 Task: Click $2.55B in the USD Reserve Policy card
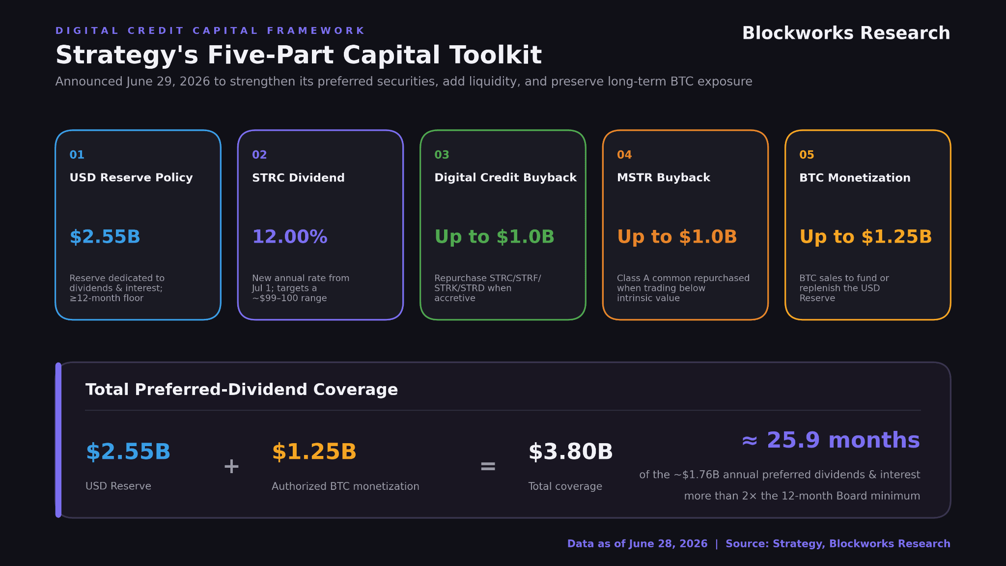[x=105, y=237]
